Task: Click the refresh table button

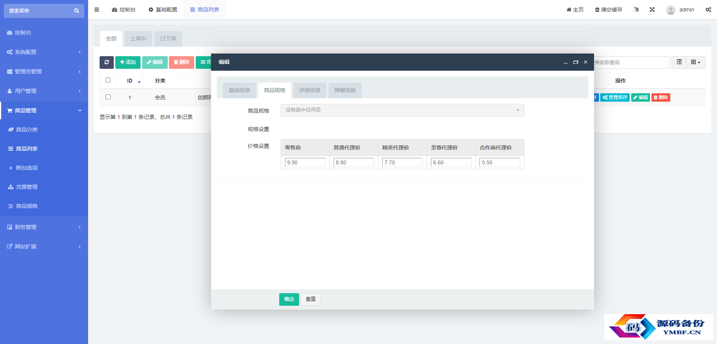Action: click(x=106, y=62)
